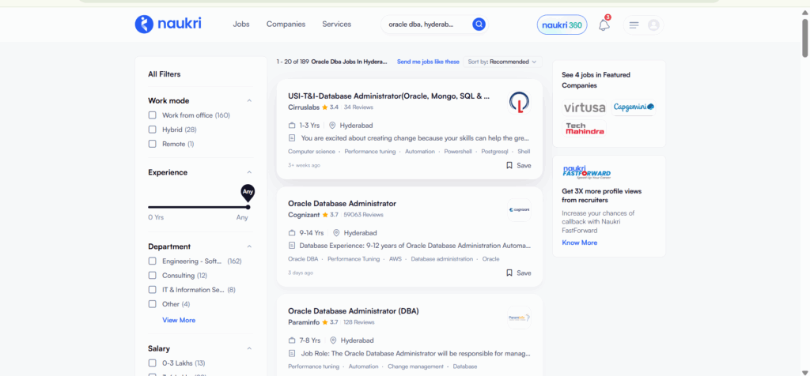Open the notifications bell icon
The height and width of the screenshot is (376, 810).
point(604,25)
